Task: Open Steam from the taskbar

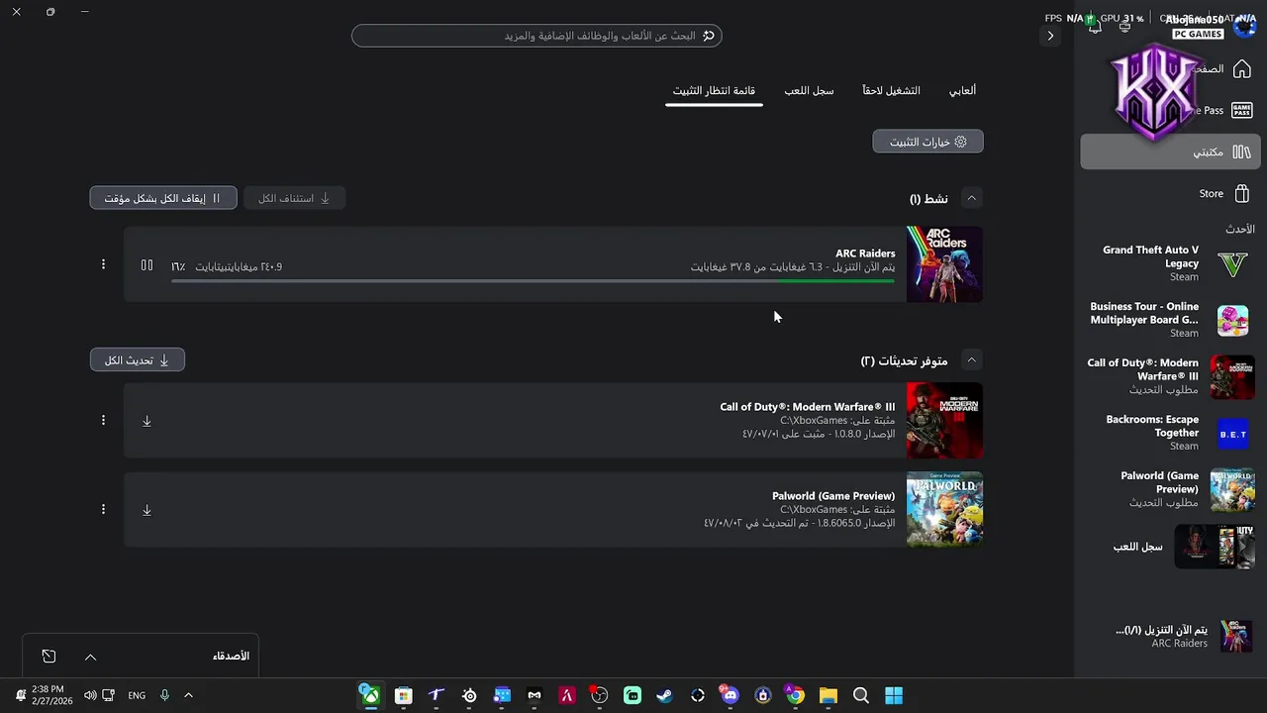Action: pyautogui.click(x=664, y=696)
